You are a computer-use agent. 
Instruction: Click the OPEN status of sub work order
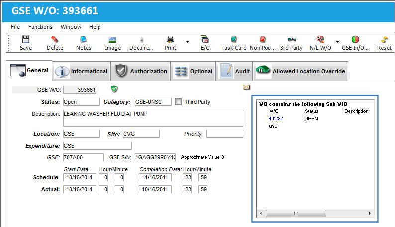pos(311,119)
